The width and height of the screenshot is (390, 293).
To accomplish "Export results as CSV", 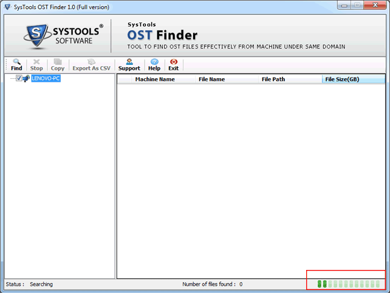I will pos(91,65).
